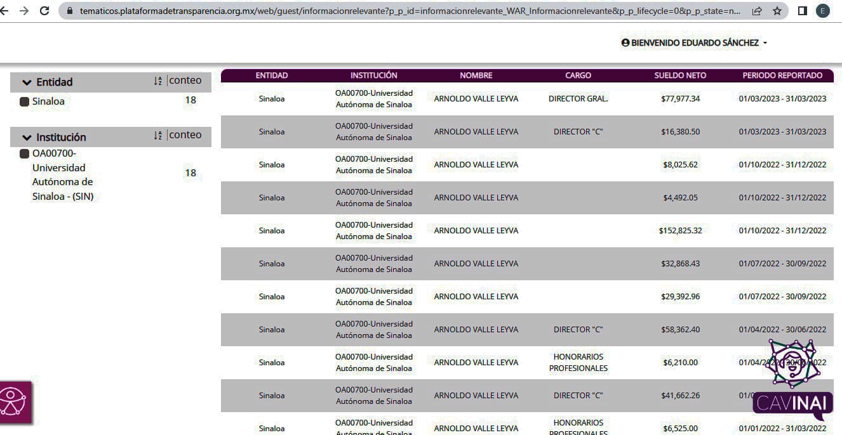Click the $41,662.26 salary cell
Screen dimensions: 842x435
pos(681,396)
